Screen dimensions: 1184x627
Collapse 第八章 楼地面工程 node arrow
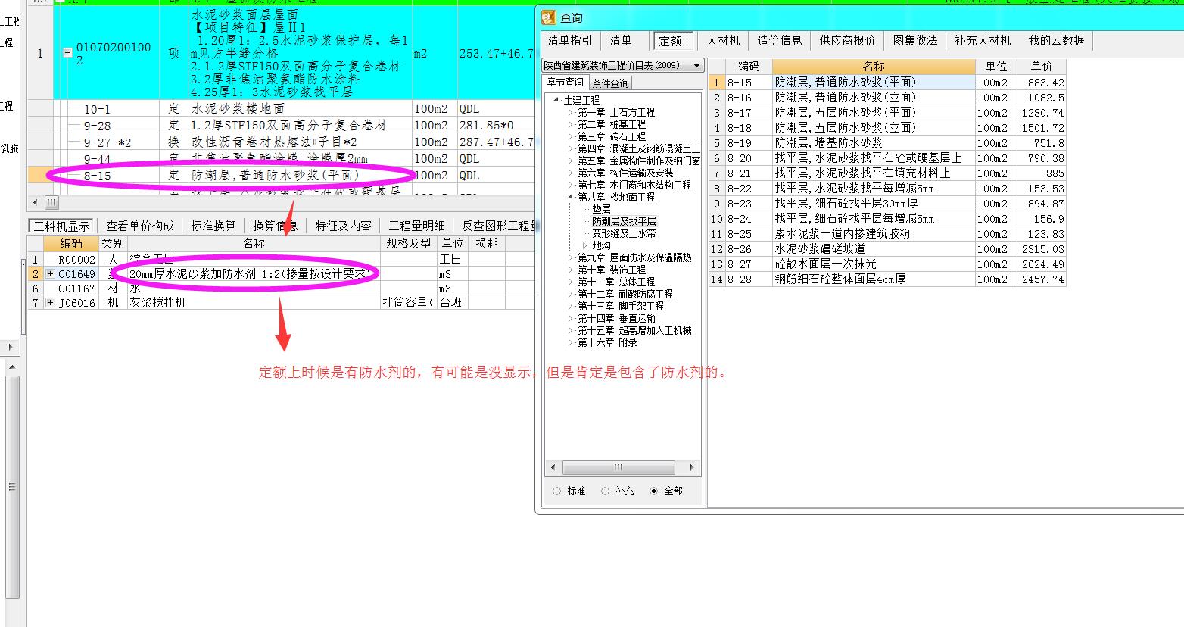point(571,197)
